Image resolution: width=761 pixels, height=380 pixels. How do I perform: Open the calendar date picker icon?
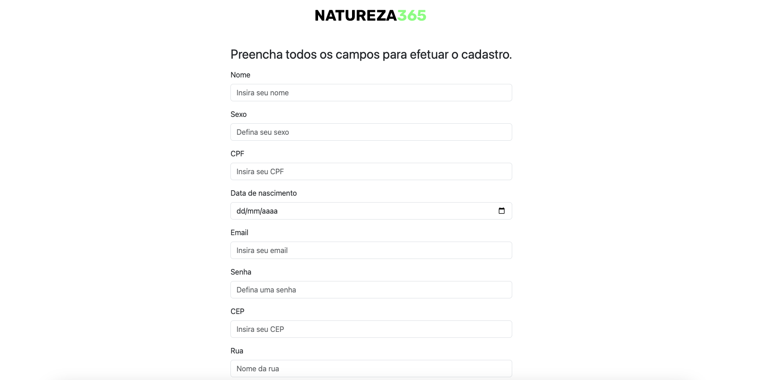tap(502, 211)
